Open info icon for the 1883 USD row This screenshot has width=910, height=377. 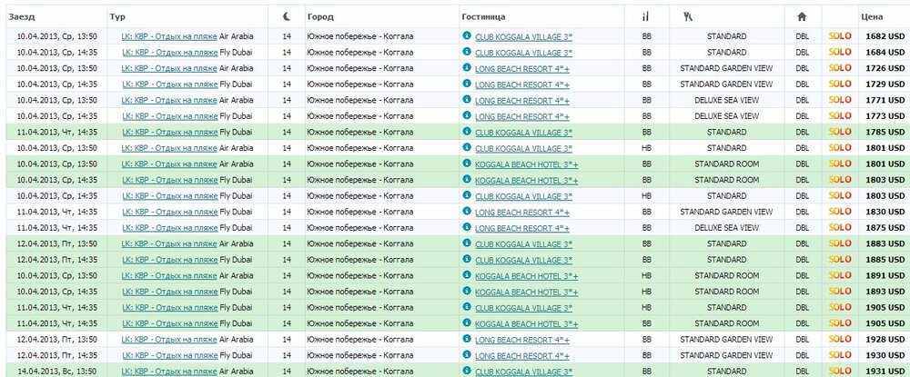point(466,243)
